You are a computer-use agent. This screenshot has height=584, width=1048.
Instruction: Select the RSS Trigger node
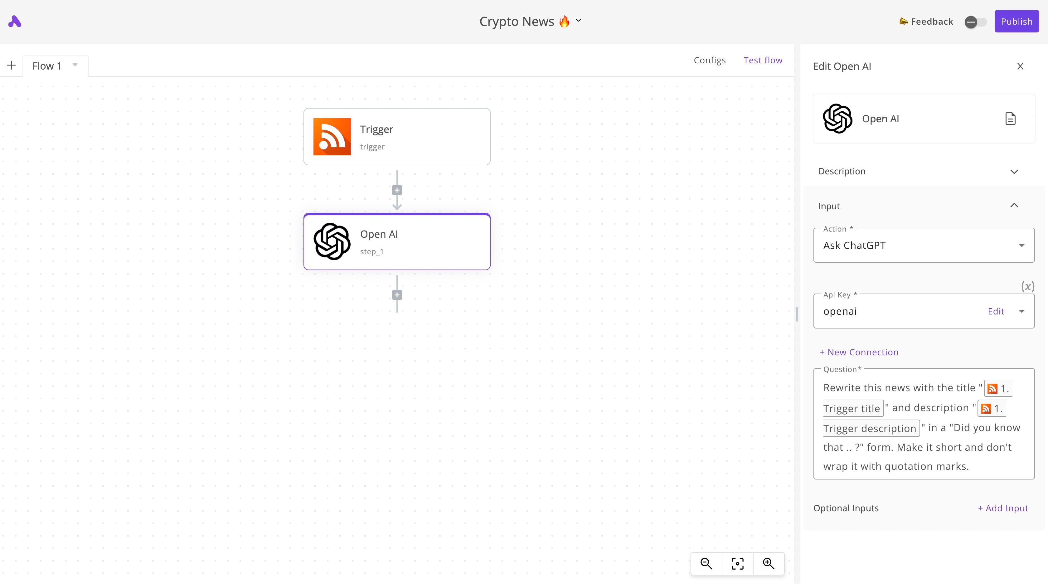point(397,137)
